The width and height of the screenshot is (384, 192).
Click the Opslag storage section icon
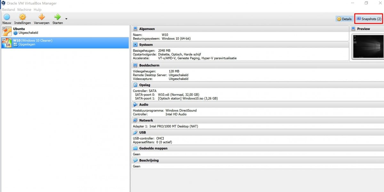(135, 85)
